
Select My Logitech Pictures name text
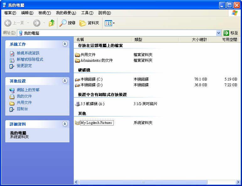97,123
